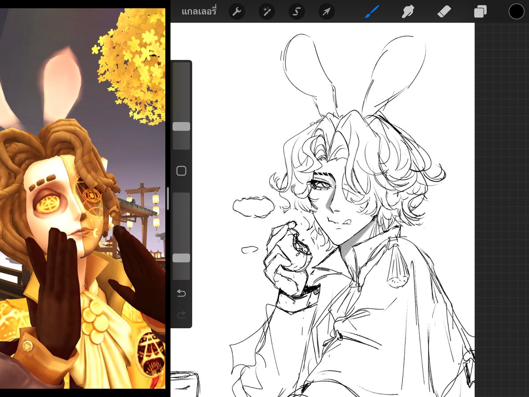Open the black active color picker
Image resolution: width=529 pixels, height=397 pixels.
[x=516, y=11]
